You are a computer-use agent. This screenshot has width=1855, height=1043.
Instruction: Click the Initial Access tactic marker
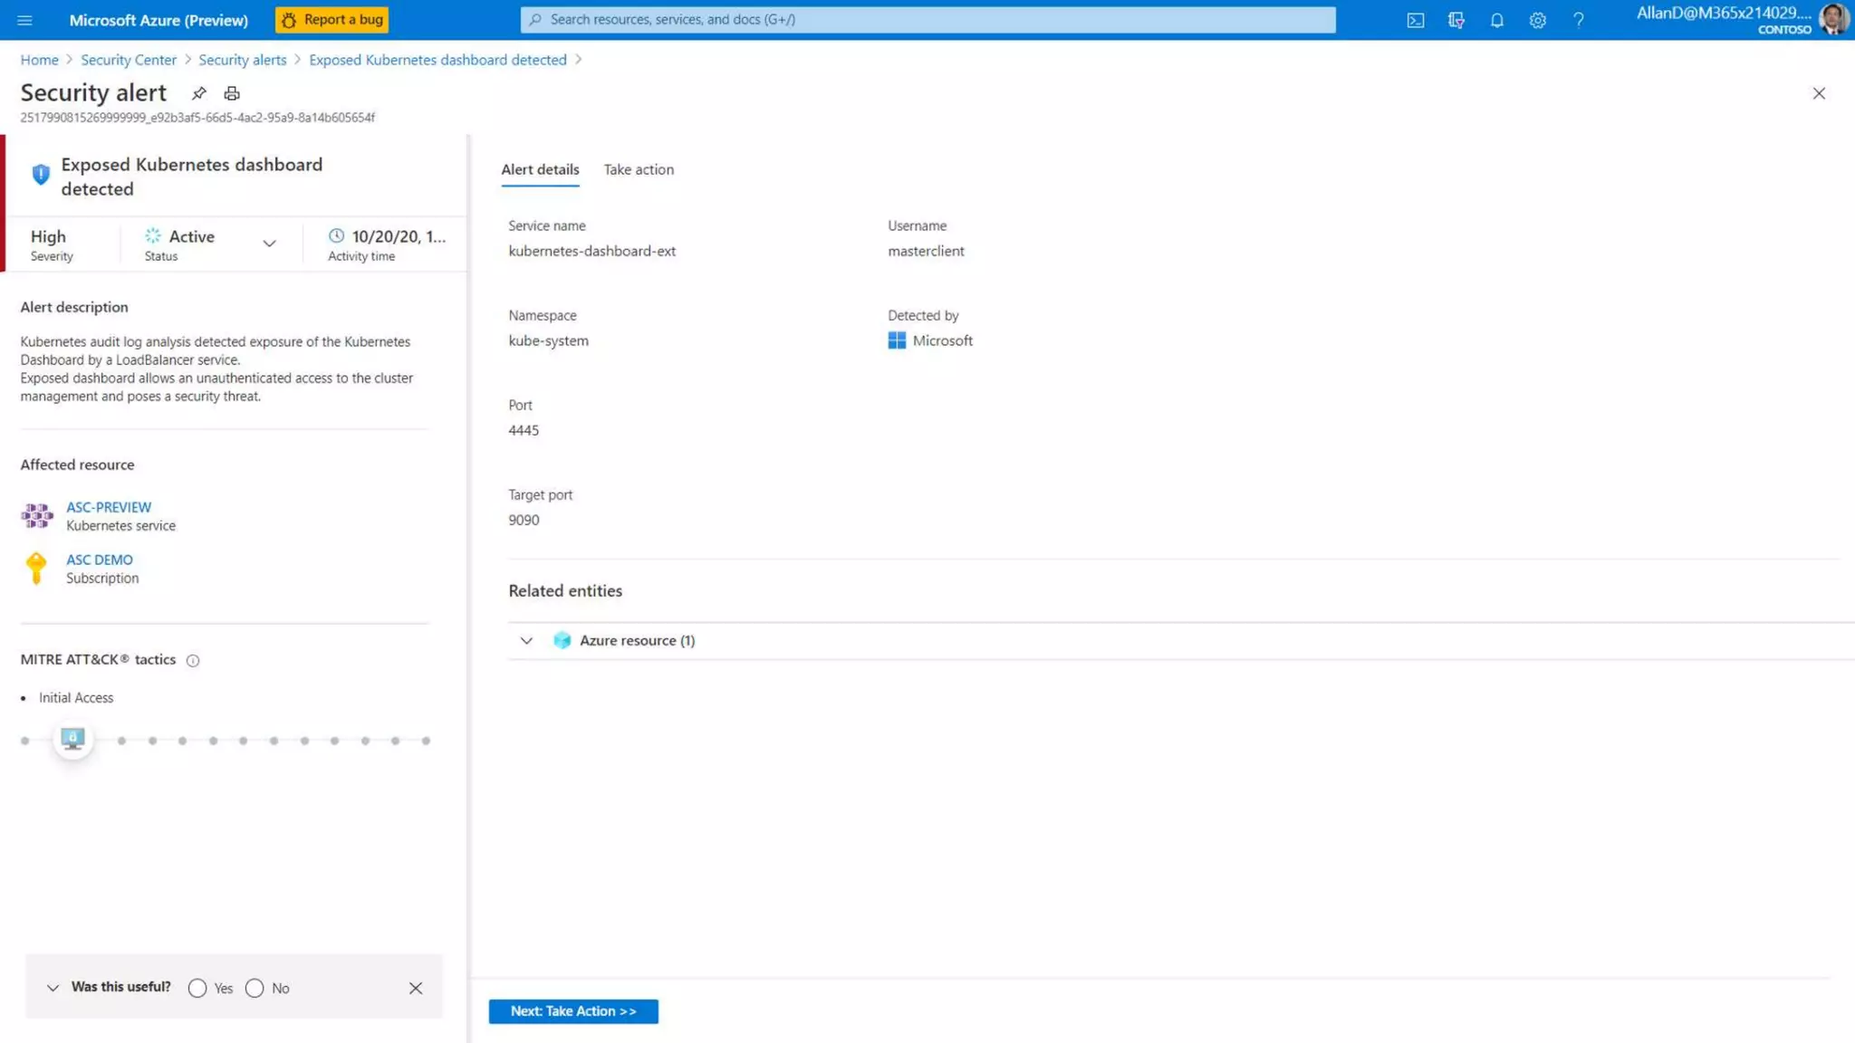72,739
